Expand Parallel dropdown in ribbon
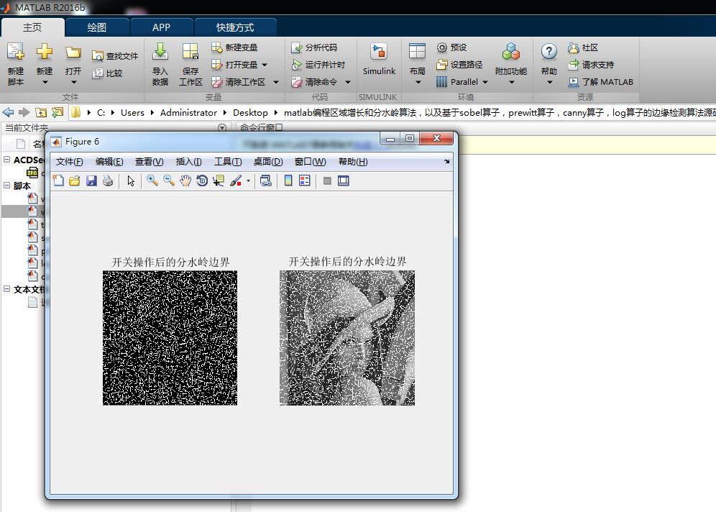This screenshot has height=512, width=716. [x=485, y=82]
